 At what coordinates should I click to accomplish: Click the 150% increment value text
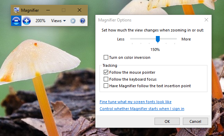(x=155, y=49)
